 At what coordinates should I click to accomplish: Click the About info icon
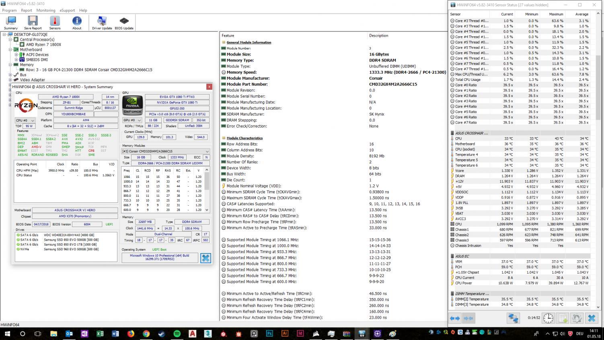[x=77, y=23]
